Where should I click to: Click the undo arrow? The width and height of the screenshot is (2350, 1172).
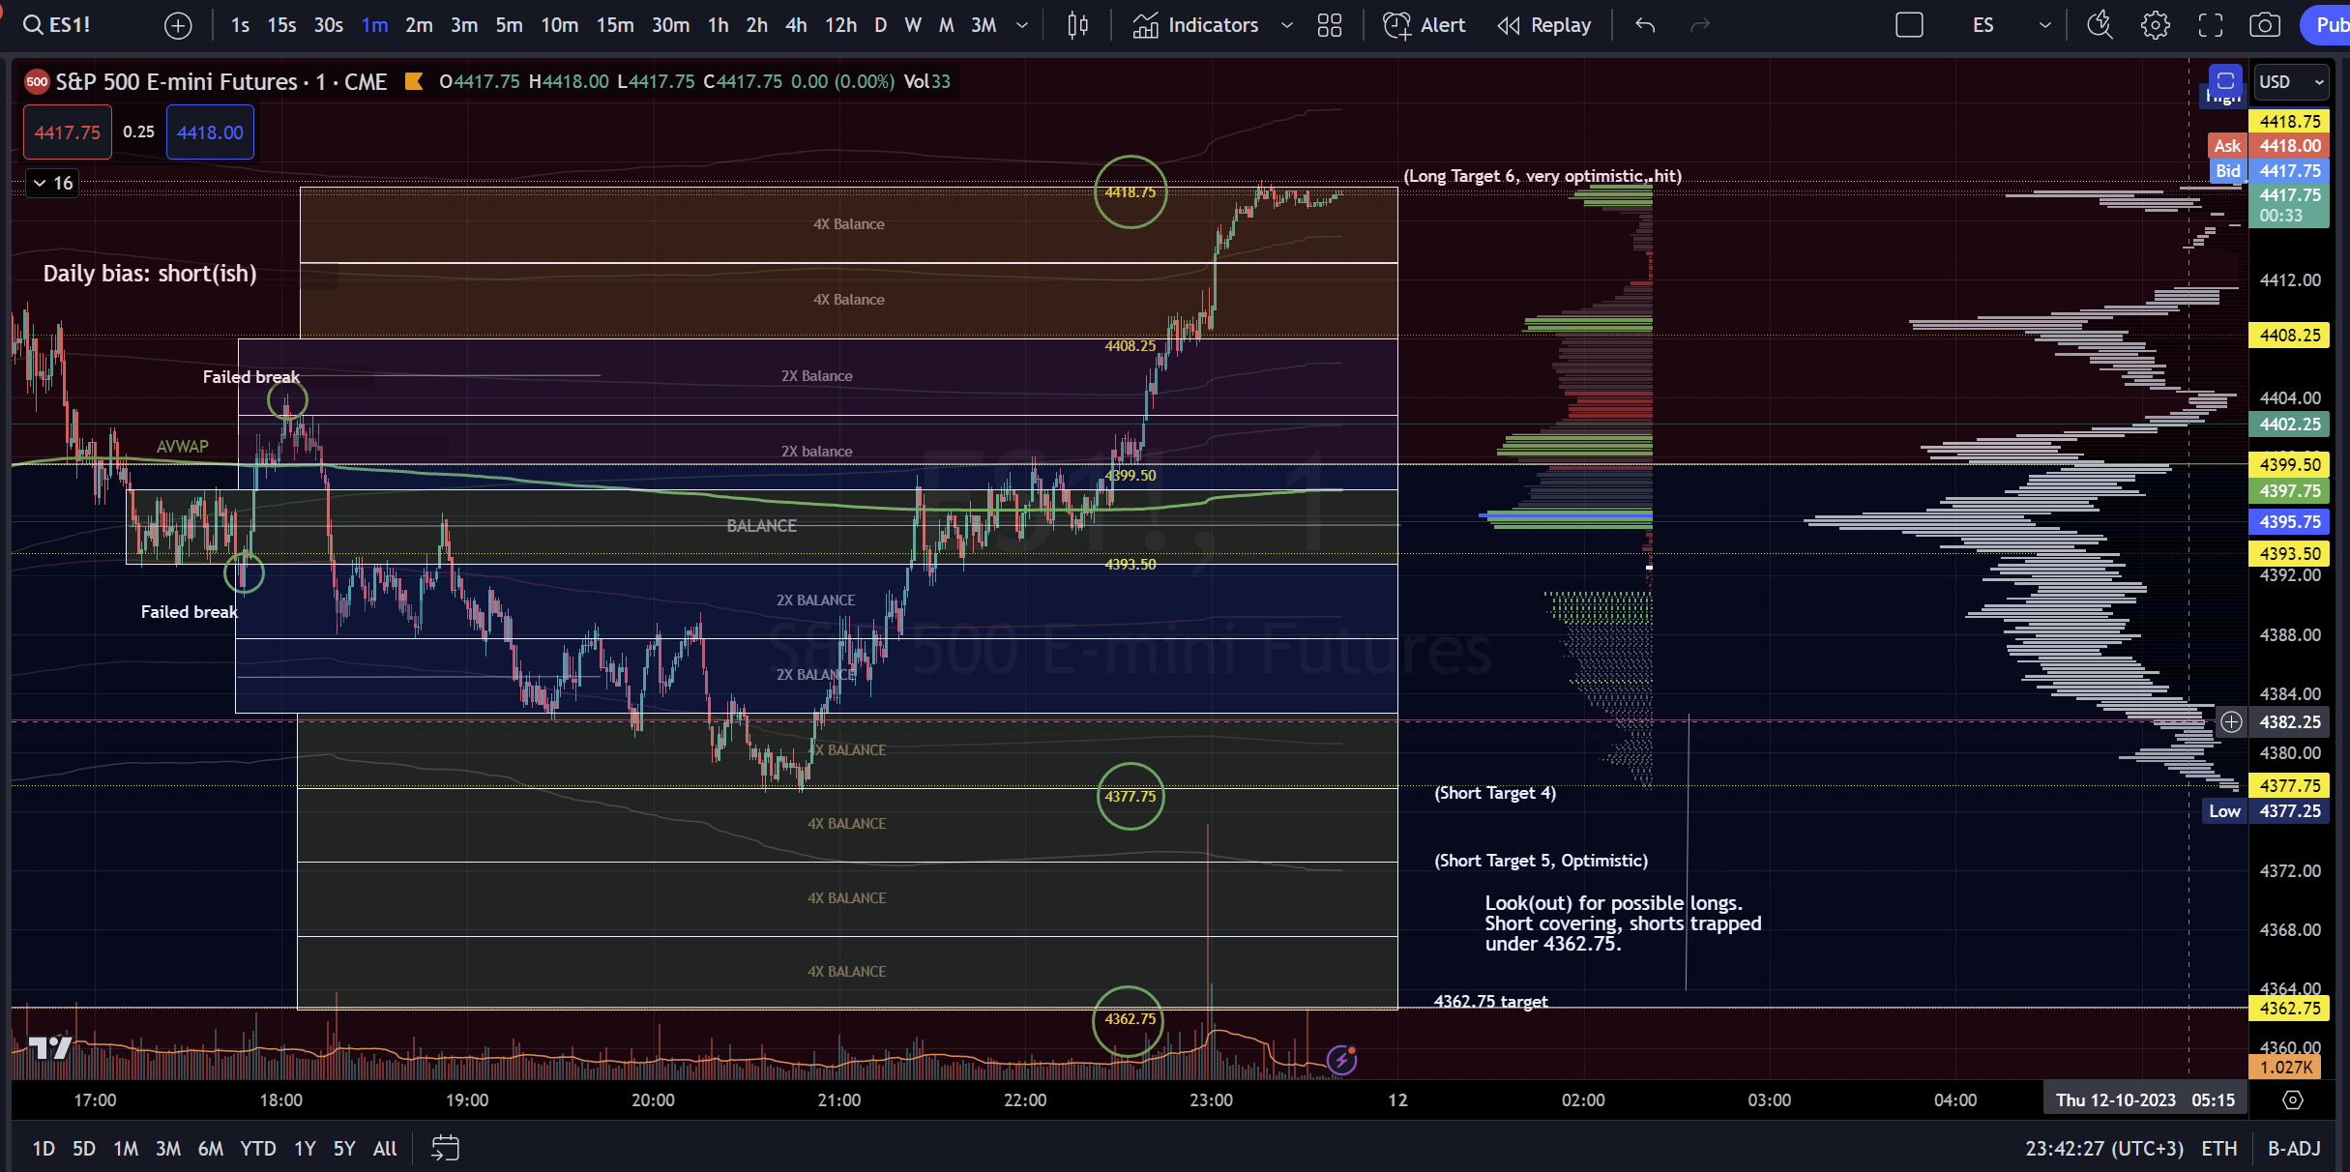1645,25
